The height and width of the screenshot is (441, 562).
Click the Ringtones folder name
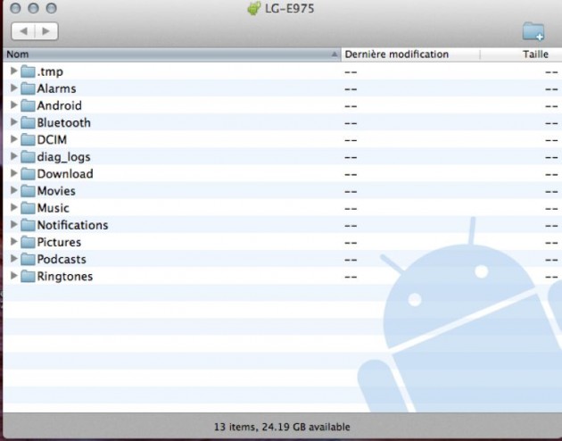[65, 277]
